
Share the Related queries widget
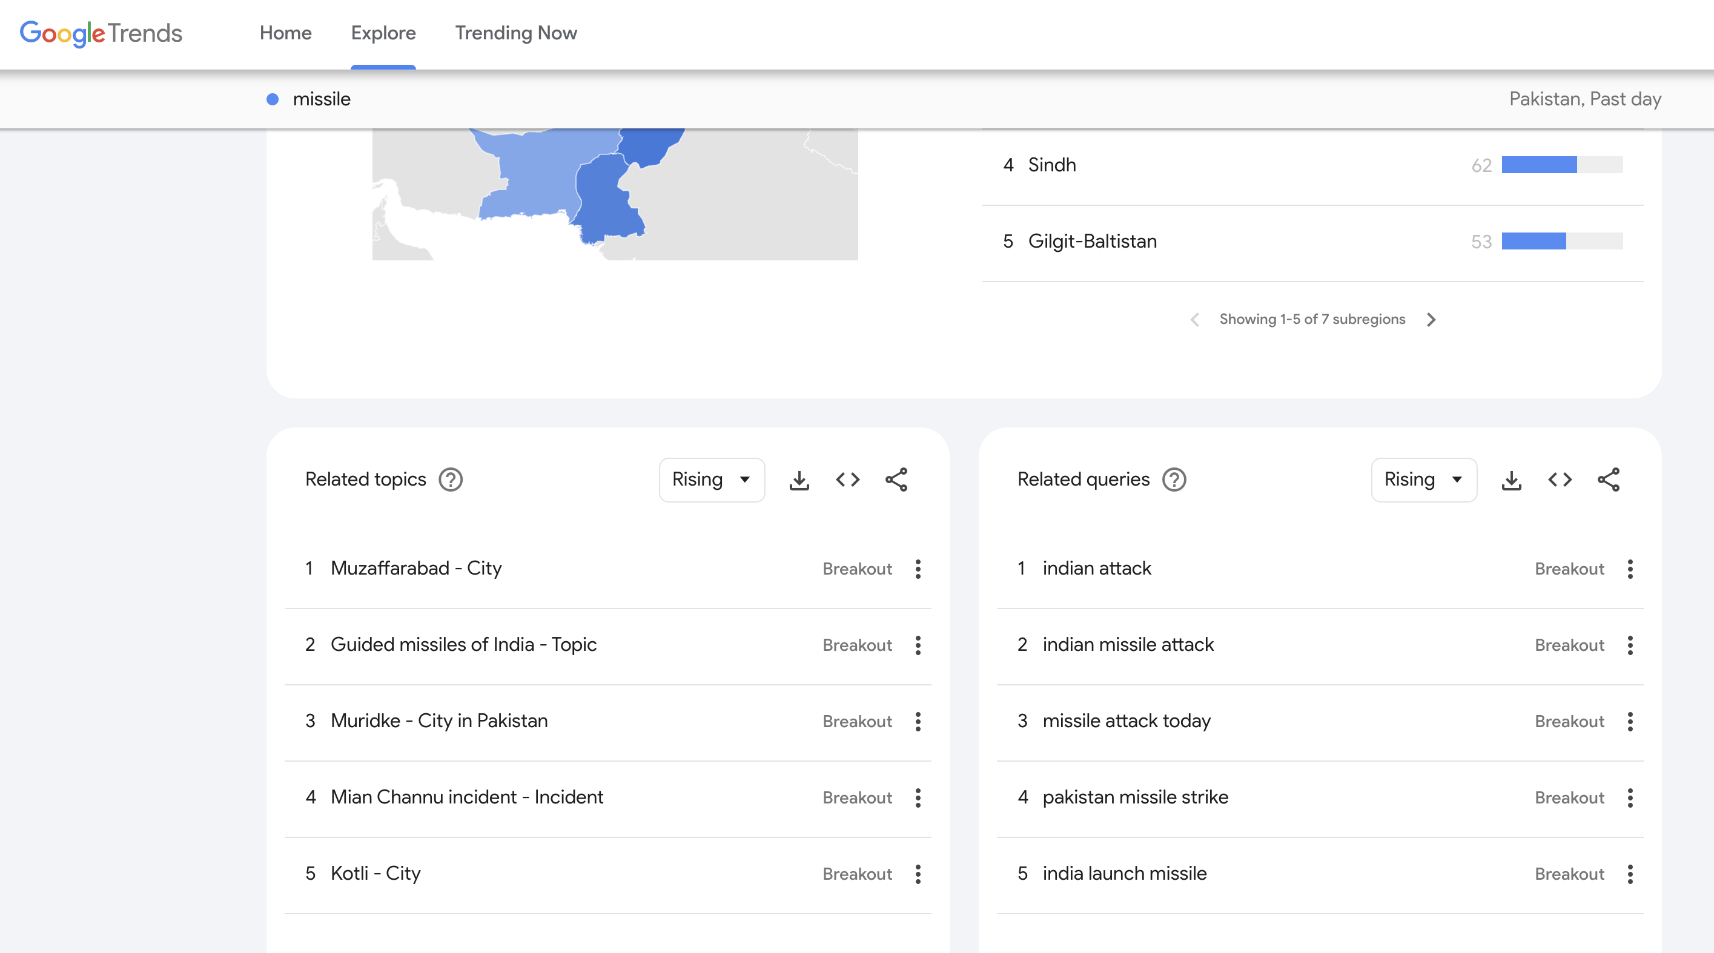1609,480
